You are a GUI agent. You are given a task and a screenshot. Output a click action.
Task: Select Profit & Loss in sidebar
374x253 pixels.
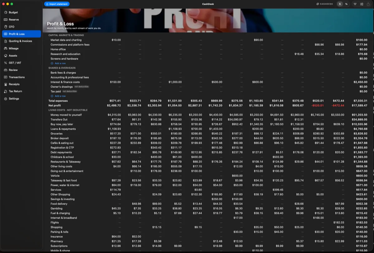[21, 34]
